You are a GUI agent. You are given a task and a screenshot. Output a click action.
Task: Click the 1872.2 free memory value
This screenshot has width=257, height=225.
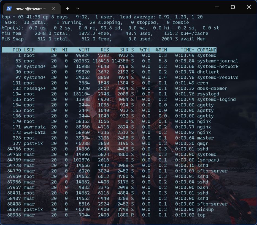(x=87, y=33)
